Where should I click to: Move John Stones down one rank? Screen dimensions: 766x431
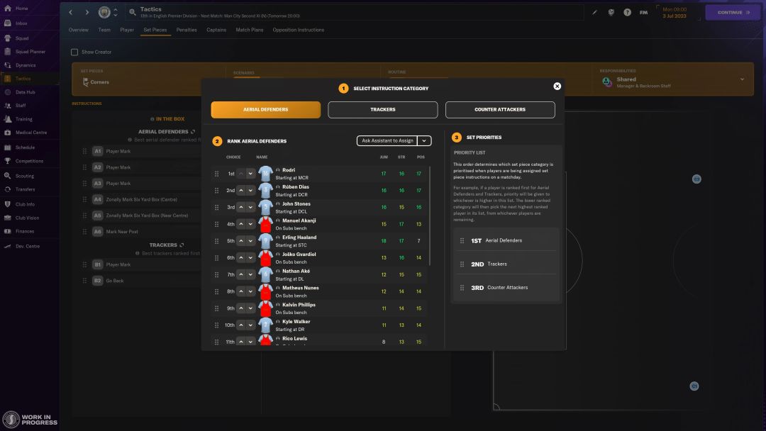point(250,208)
